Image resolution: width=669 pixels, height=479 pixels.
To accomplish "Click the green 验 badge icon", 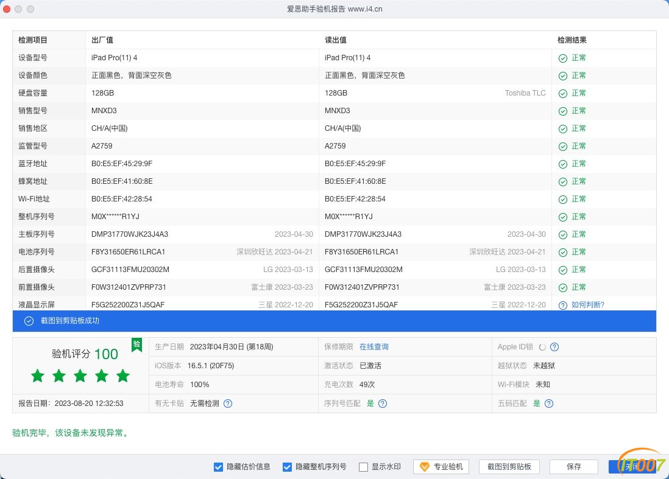I will point(136,344).
